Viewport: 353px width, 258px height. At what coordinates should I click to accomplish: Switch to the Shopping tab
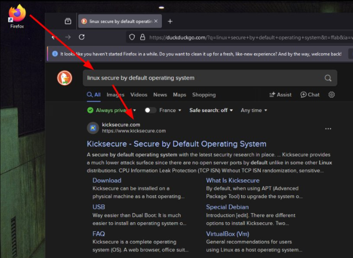click(x=204, y=95)
